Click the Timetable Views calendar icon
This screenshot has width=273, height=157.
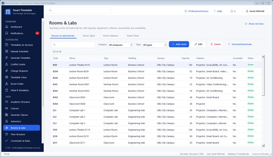pyautogui.click(x=7, y=77)
